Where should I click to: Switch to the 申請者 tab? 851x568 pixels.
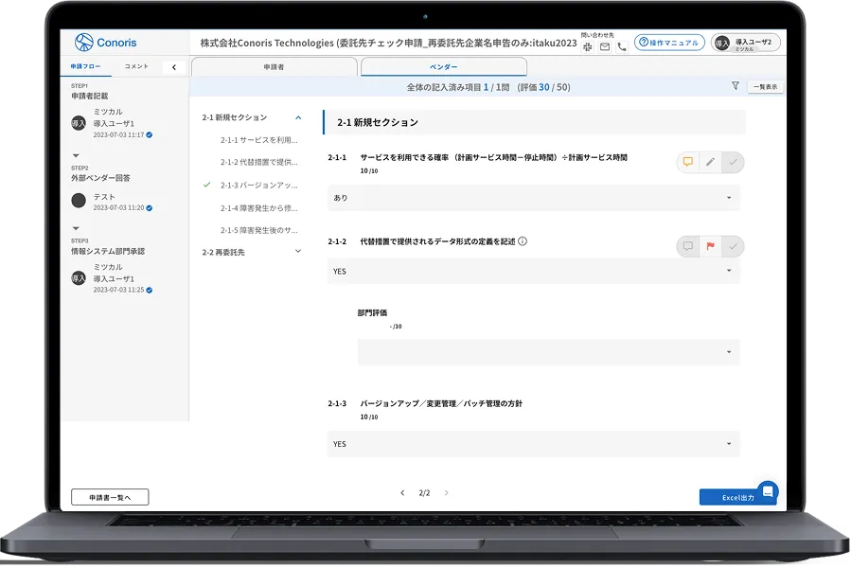pyautogui.click(x=275, y=67)
